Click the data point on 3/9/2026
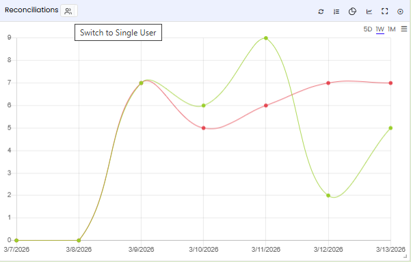Image resolution: width=411 pixels, height=262 pixels. tap(141, 83)
